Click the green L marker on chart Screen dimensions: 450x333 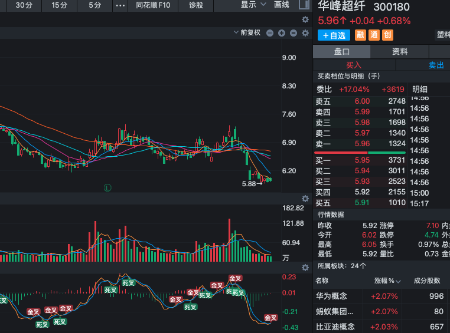[107, 188]
